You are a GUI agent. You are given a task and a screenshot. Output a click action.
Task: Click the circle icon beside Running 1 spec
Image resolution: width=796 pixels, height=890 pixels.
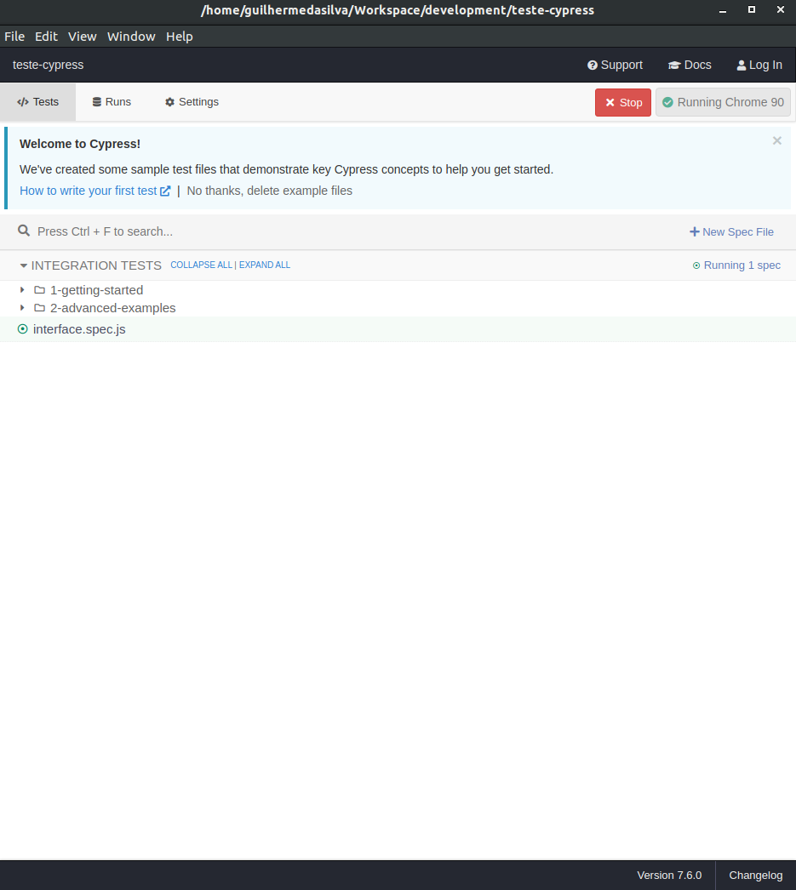point(696,265)
